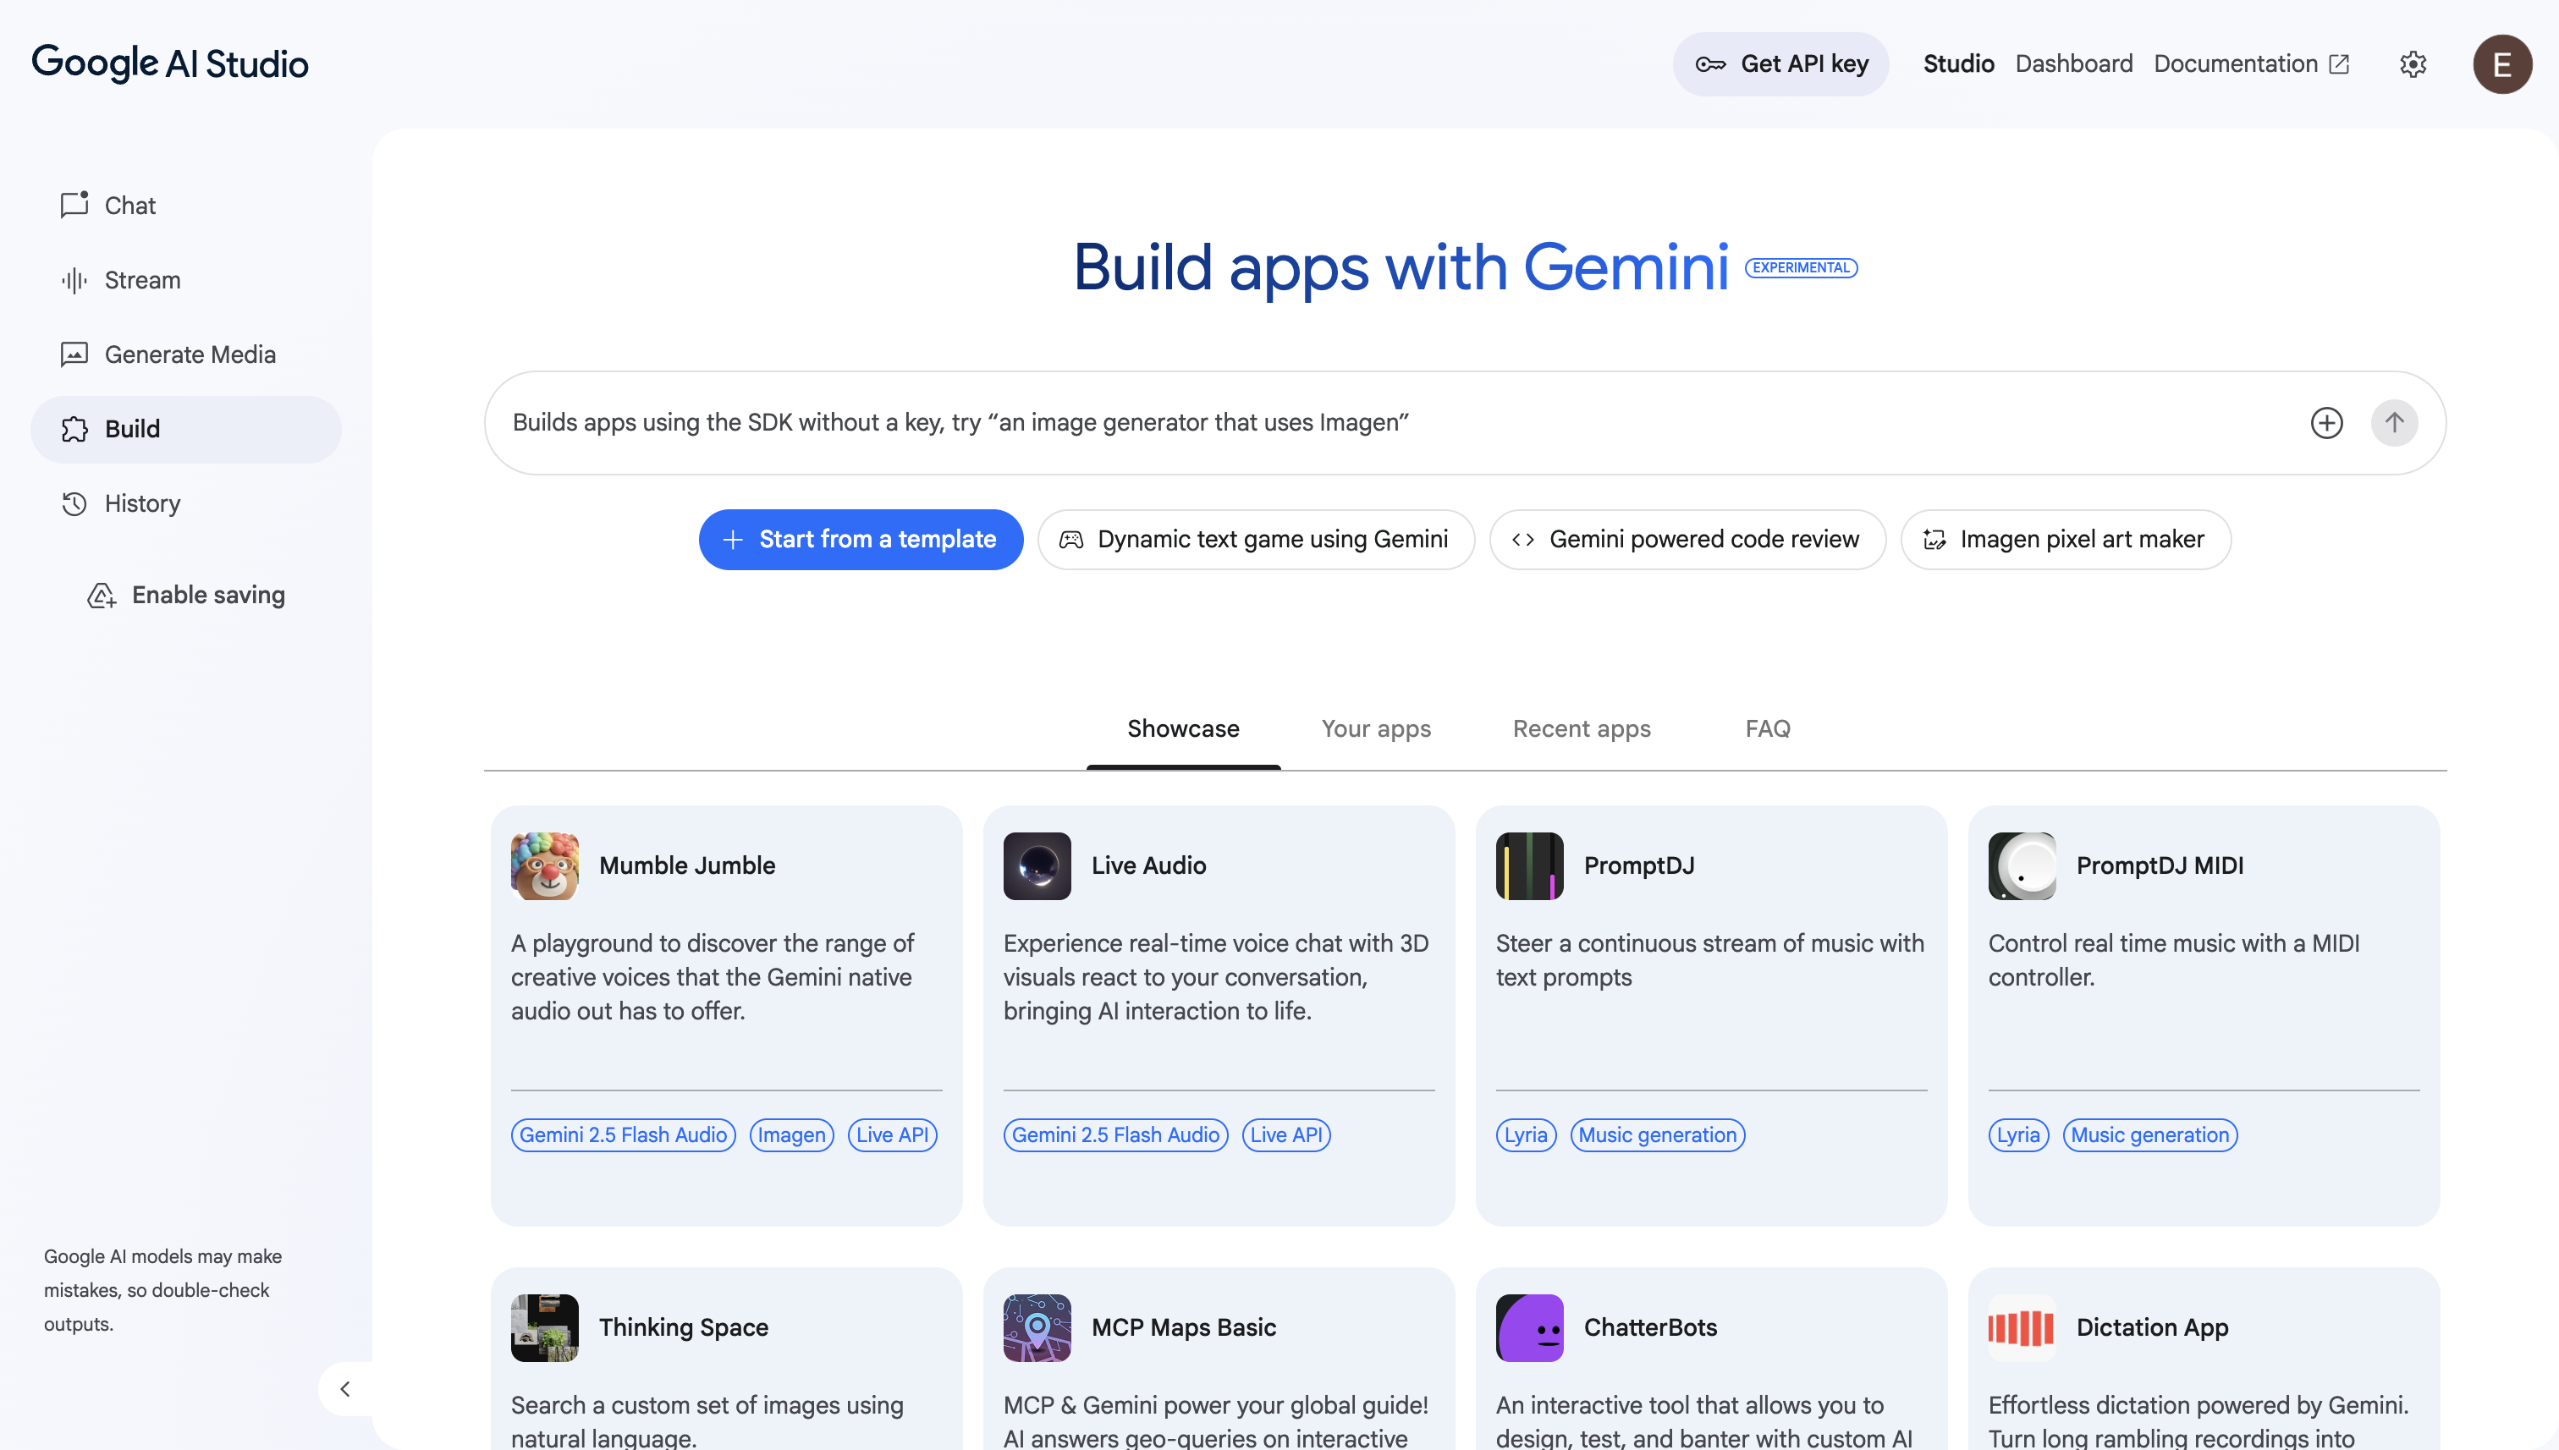Select the Showcase tab
This screenshot has height=1450, width=2559.
[x=1183, y=729]
